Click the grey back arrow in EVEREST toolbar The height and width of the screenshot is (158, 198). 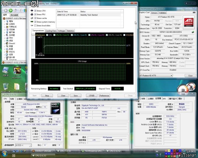tap(6, 10)
